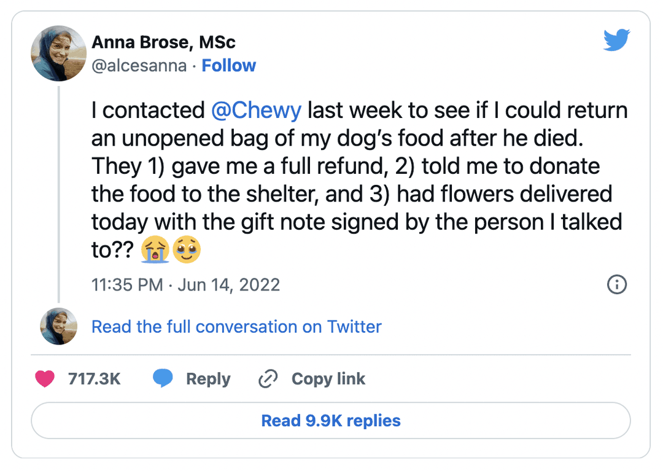Click the 11:35 PM · Jun 14, 2022 timestamp
The height and width of the screenshot is (471, 663).
coord(185,285)
